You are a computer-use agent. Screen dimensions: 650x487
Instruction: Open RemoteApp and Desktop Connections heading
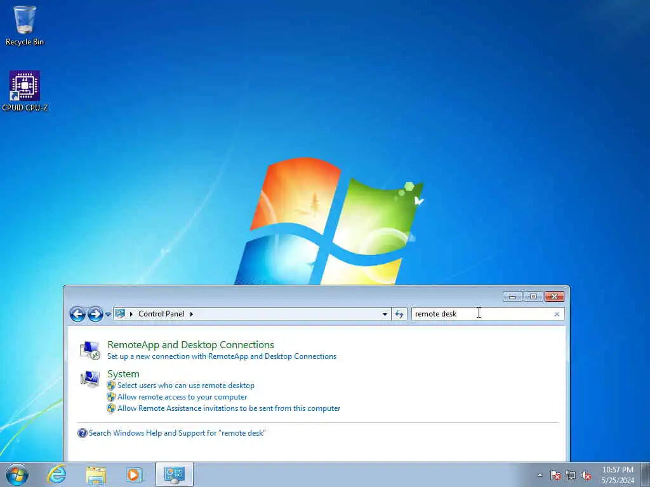[190, 344]
